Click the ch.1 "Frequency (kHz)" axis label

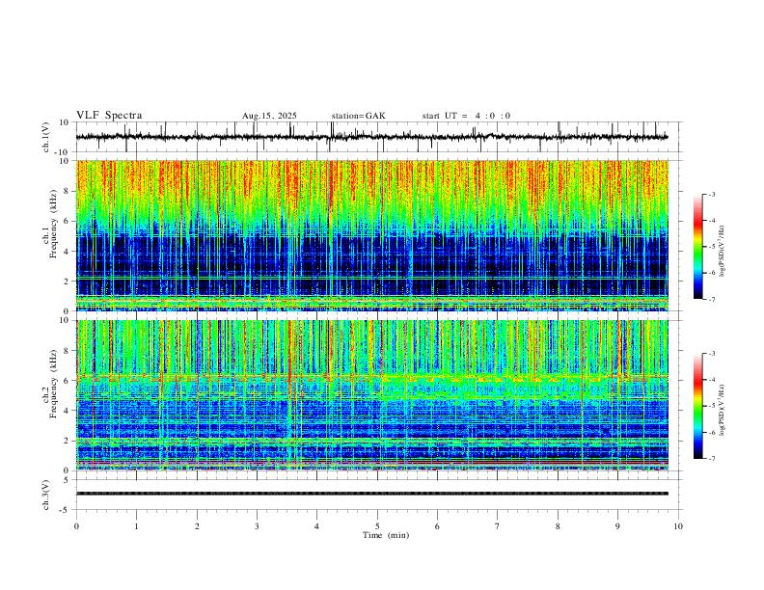(54, 224)
